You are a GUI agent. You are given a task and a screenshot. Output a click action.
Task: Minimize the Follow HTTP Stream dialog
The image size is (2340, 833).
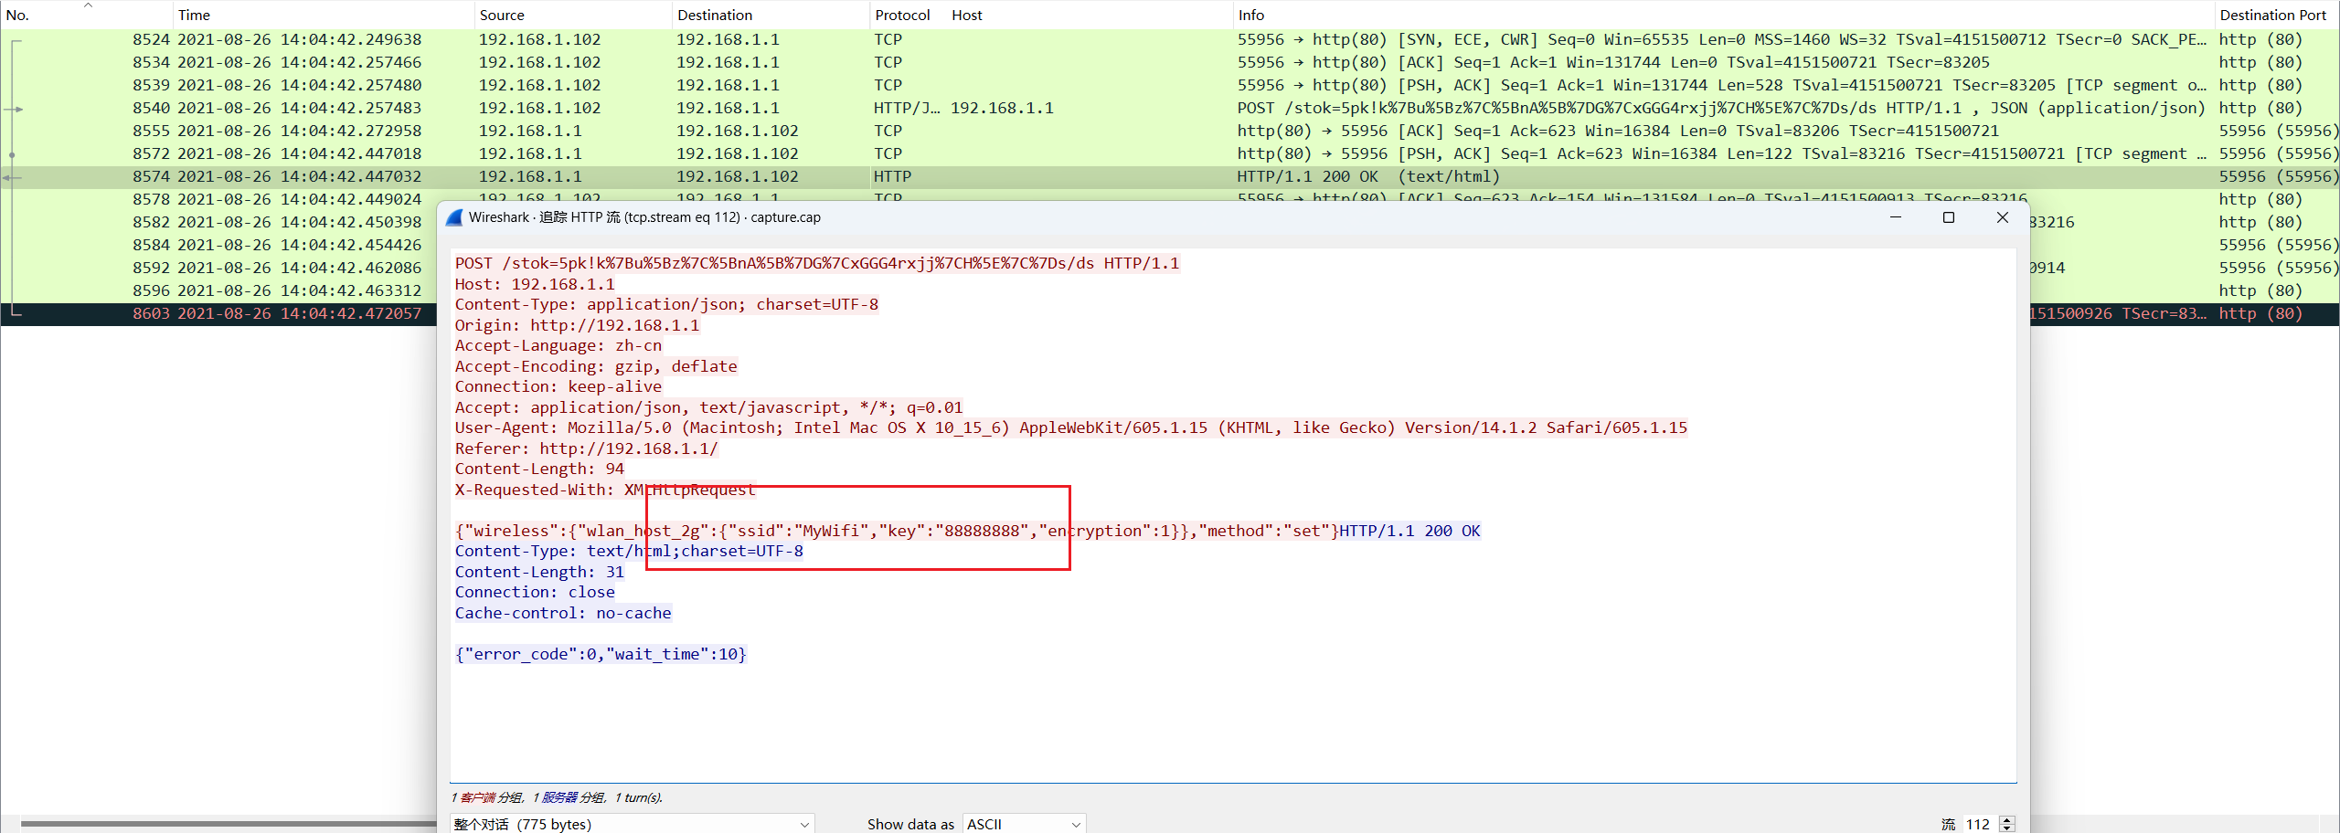1895,217
